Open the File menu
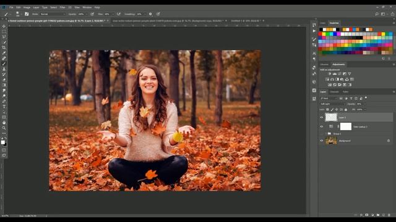Image resolution: width=396 pixels, height=222 pixels. [11, 7]
